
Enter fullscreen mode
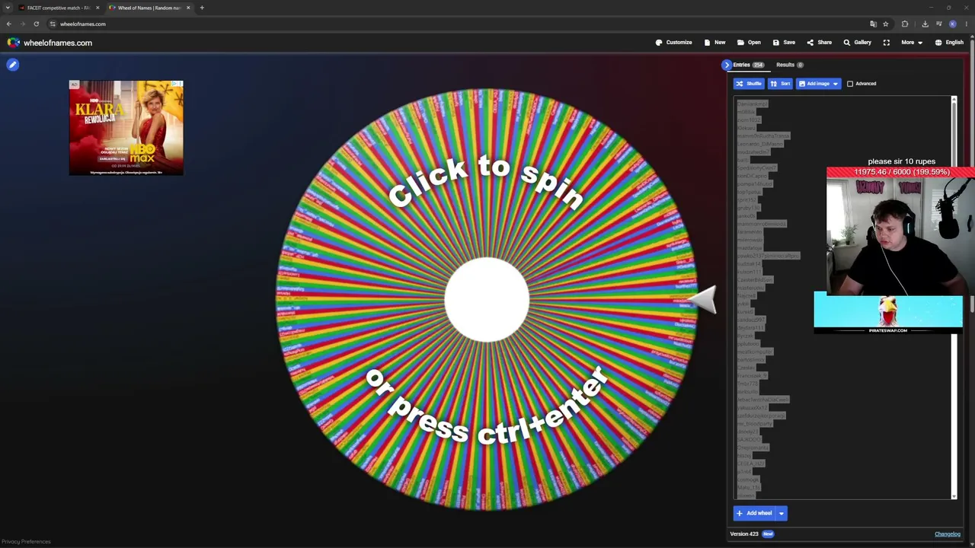click(886, 43)
